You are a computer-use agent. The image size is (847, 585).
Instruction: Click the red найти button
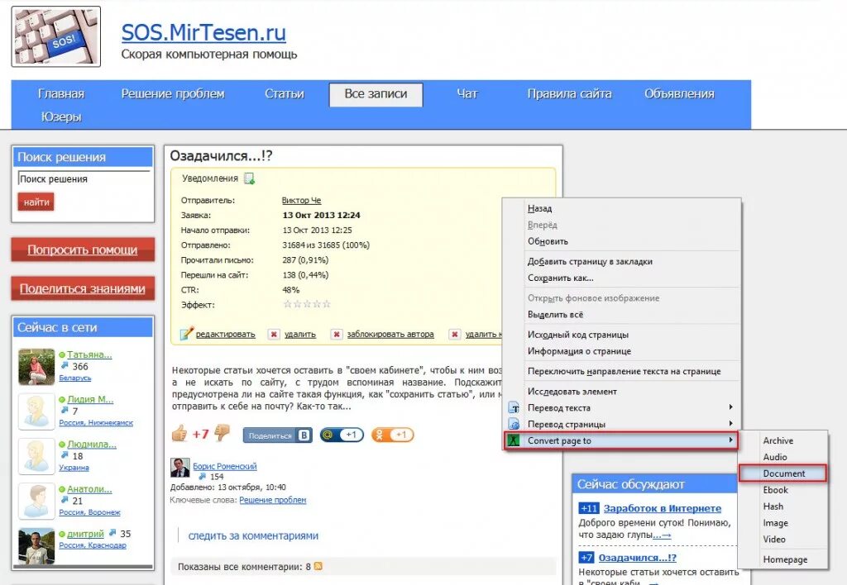[36, 202]
